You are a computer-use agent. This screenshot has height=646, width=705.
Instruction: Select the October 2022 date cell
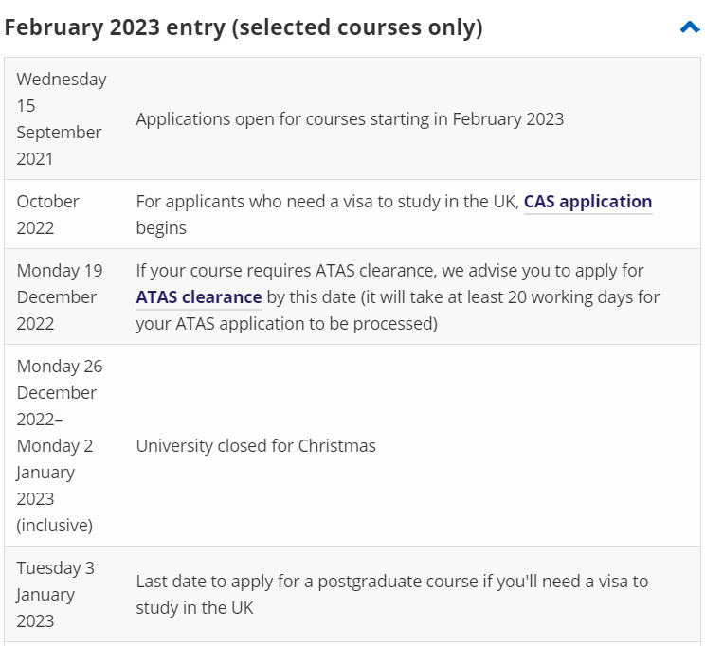click(x=47, y=214)
